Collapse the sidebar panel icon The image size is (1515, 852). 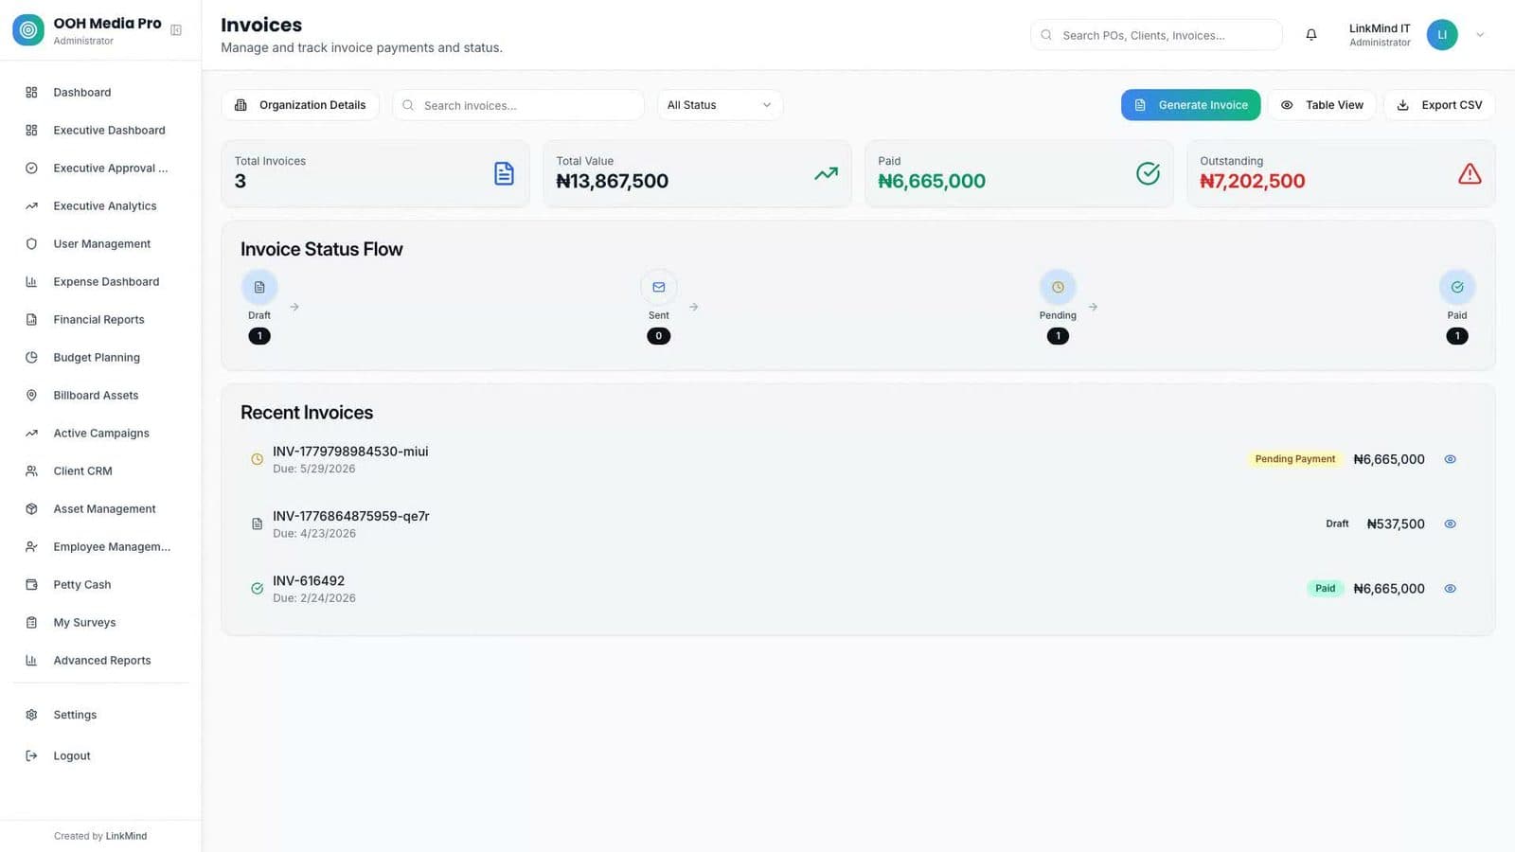176,30
